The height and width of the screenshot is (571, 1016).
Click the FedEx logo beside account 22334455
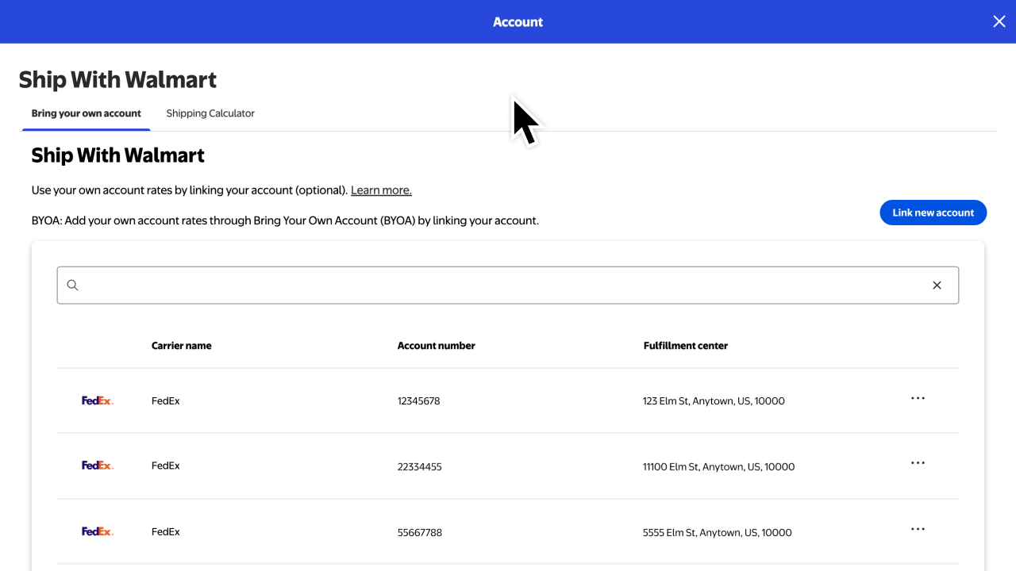point(97,466)
